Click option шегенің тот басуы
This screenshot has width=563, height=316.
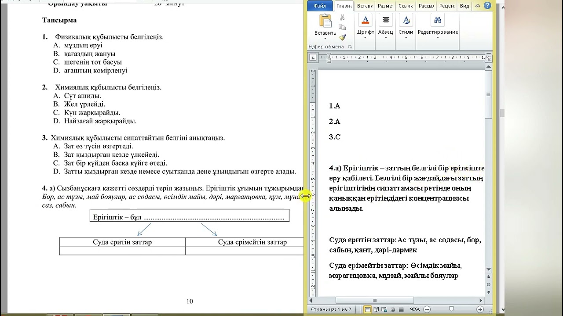pos(93,62)
